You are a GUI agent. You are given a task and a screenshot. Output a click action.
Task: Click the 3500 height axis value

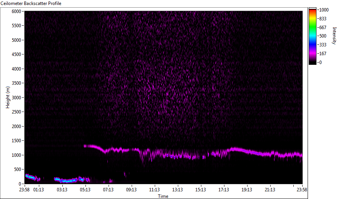[x=17, y=83]
